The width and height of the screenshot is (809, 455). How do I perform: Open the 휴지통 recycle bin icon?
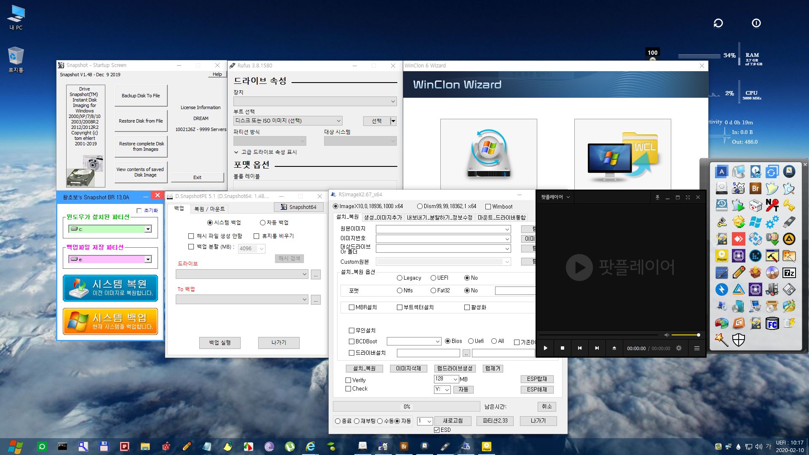[16, 59]
